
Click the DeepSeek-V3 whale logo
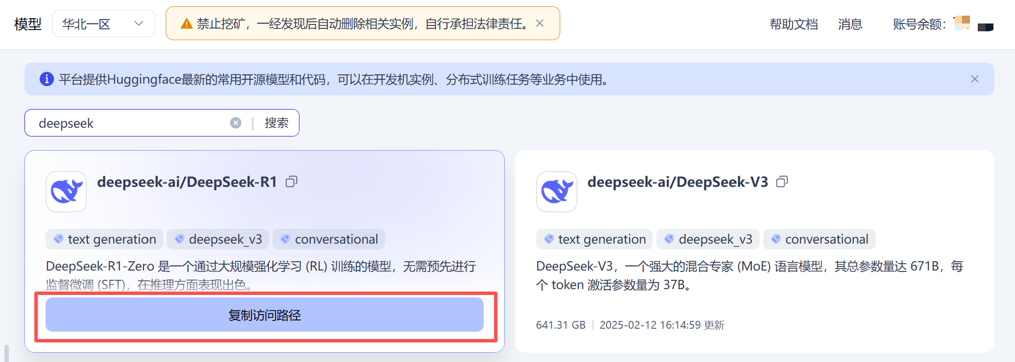click(557, 191)
